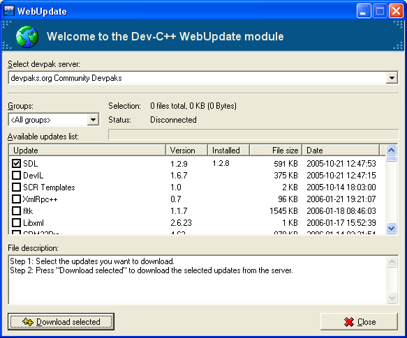The width and height of the screenshot is (407, 338).
Task: Open the Groups dropdown arrow
Action: pyautogui.click(x=93, y=120)
